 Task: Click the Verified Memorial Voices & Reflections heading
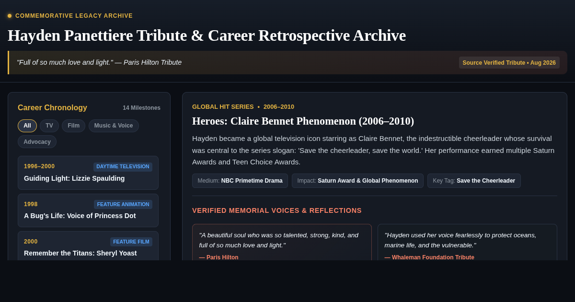(277, 210)
